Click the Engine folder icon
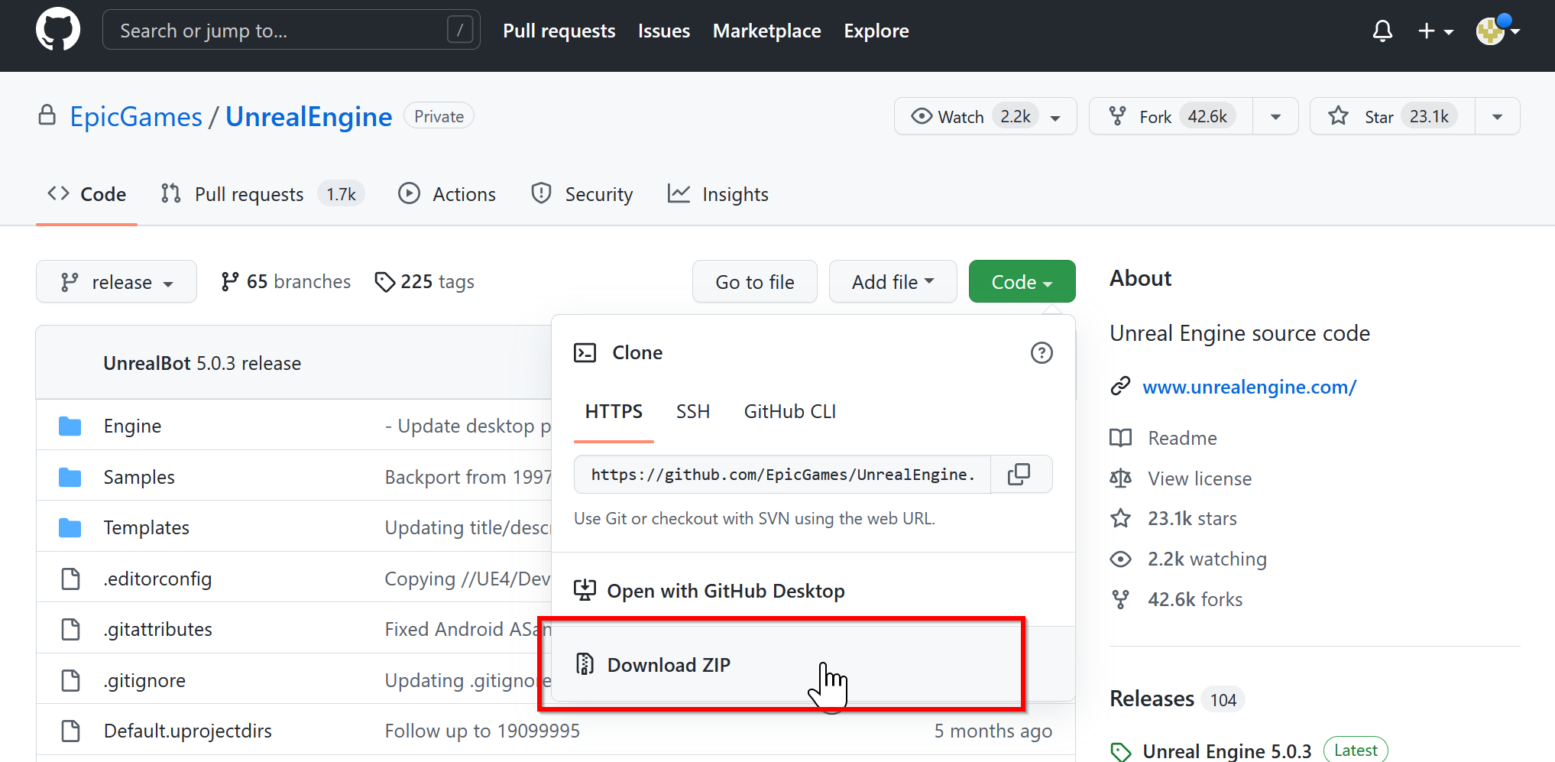Viewport: 1555px width, 762px height. pyautogui.click(x=70, y=426)
